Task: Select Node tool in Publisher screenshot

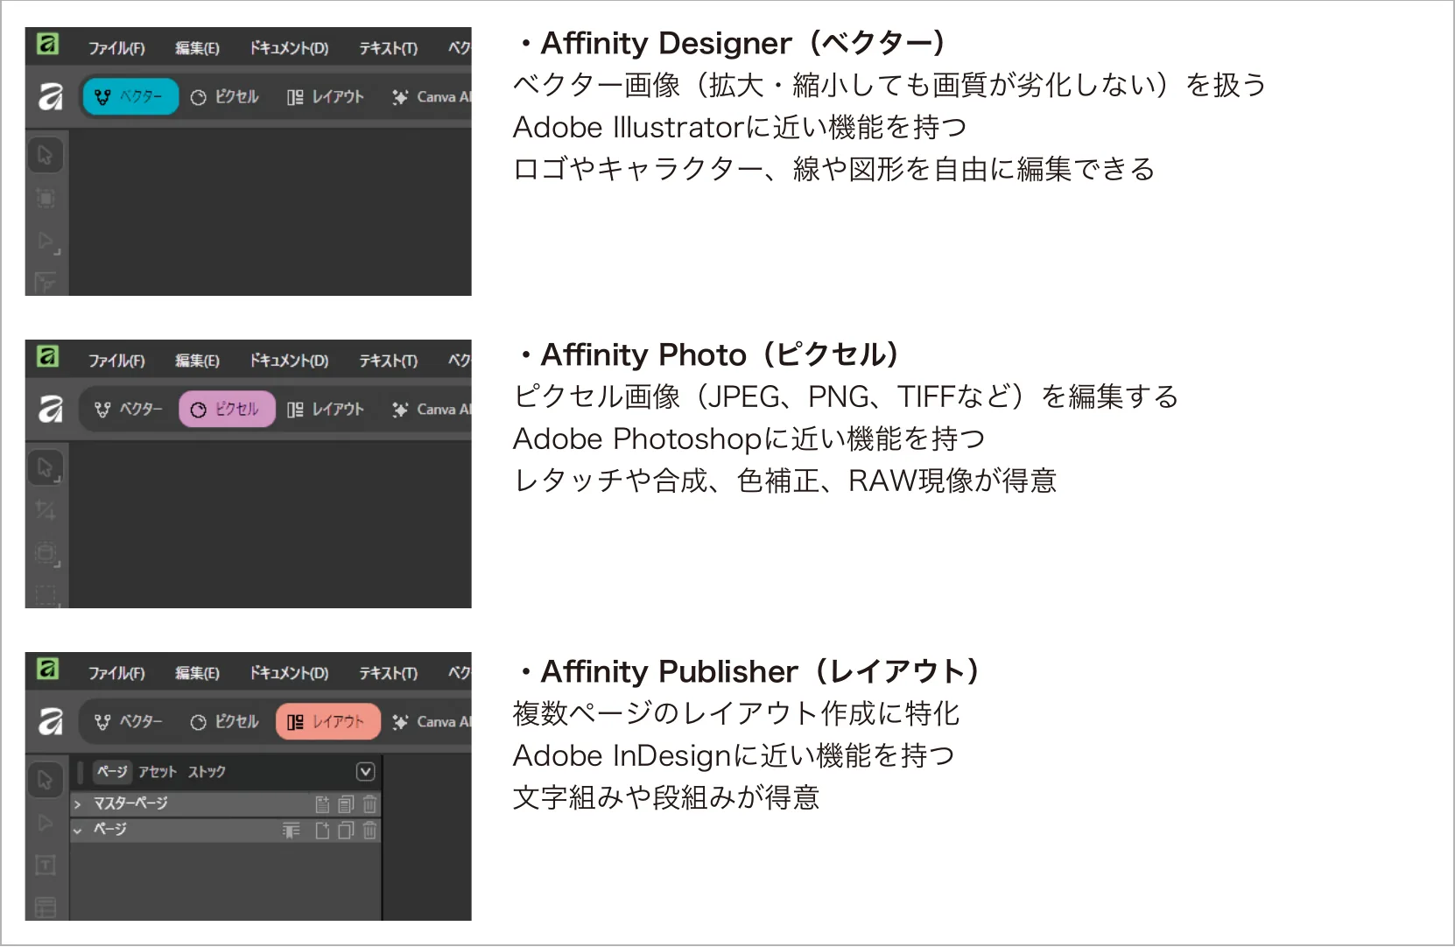Action: click(46, 823)
